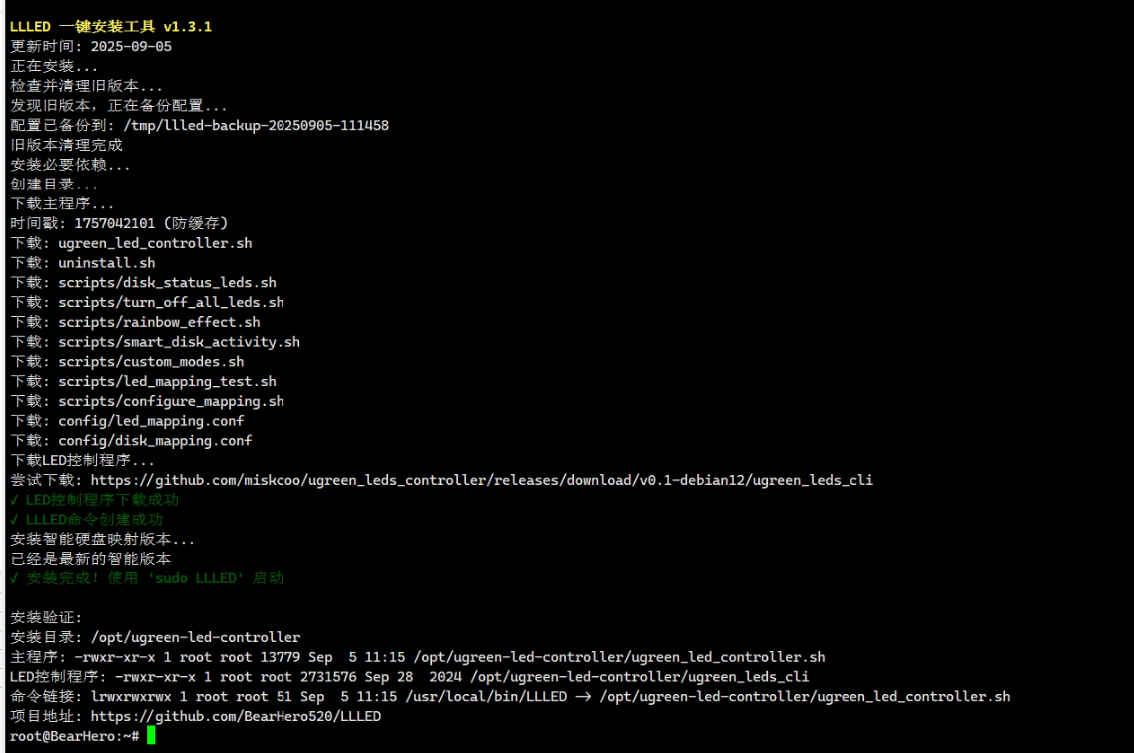Click the uninstall.sh download line
The image size is (1134, 753).
(x=83, y=263)
